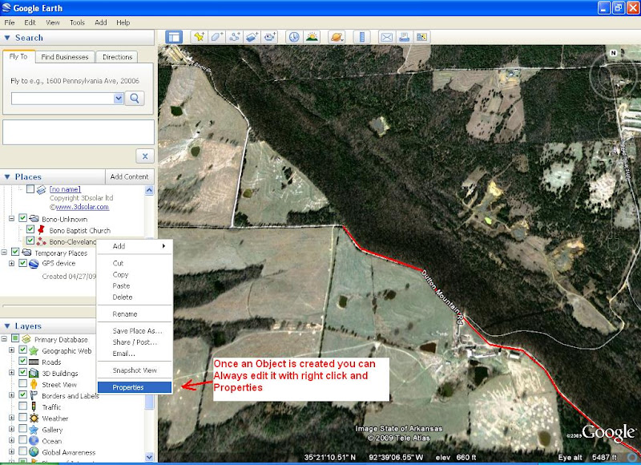Choose Properties in the context menu
Screen dimensions: 641x465
tap(135, 387)
